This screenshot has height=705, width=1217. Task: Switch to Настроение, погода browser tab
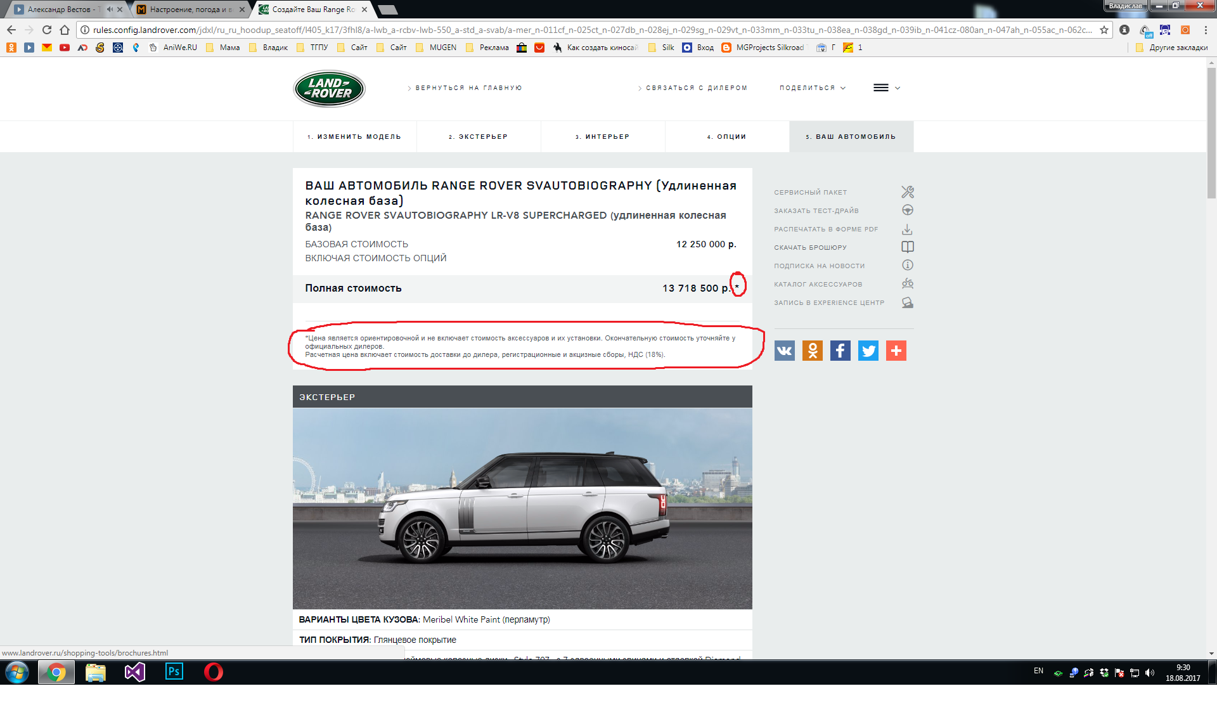[x=190, y=10]
